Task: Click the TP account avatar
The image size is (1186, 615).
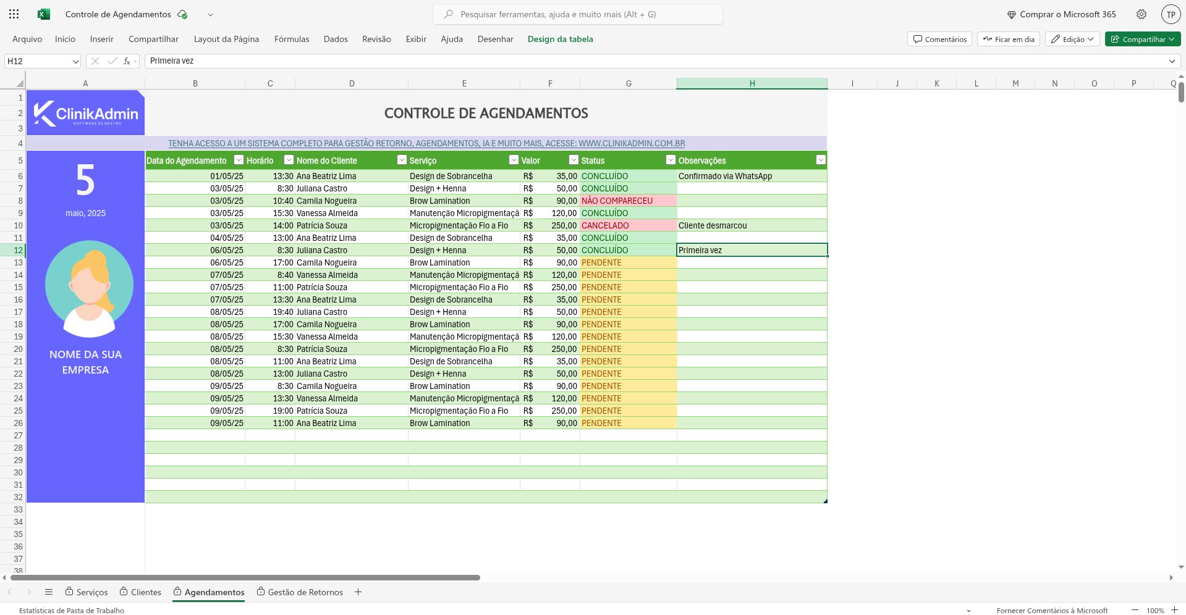Action: pos(1171,14)
